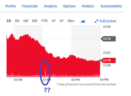Select the 1D time range
Viewport: 131px width, 96px height.
tap(9, 21)
